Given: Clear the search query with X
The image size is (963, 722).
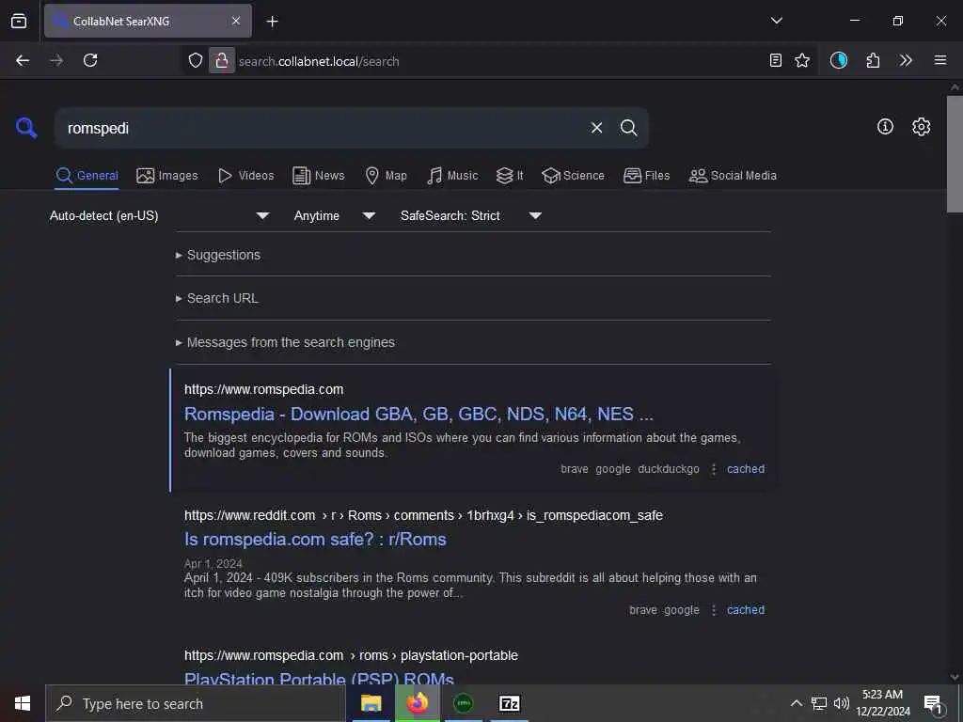Looking at the screenshot, I should 596,128.
